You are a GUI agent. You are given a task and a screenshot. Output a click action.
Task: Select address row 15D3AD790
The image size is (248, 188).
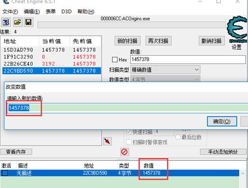52,50
